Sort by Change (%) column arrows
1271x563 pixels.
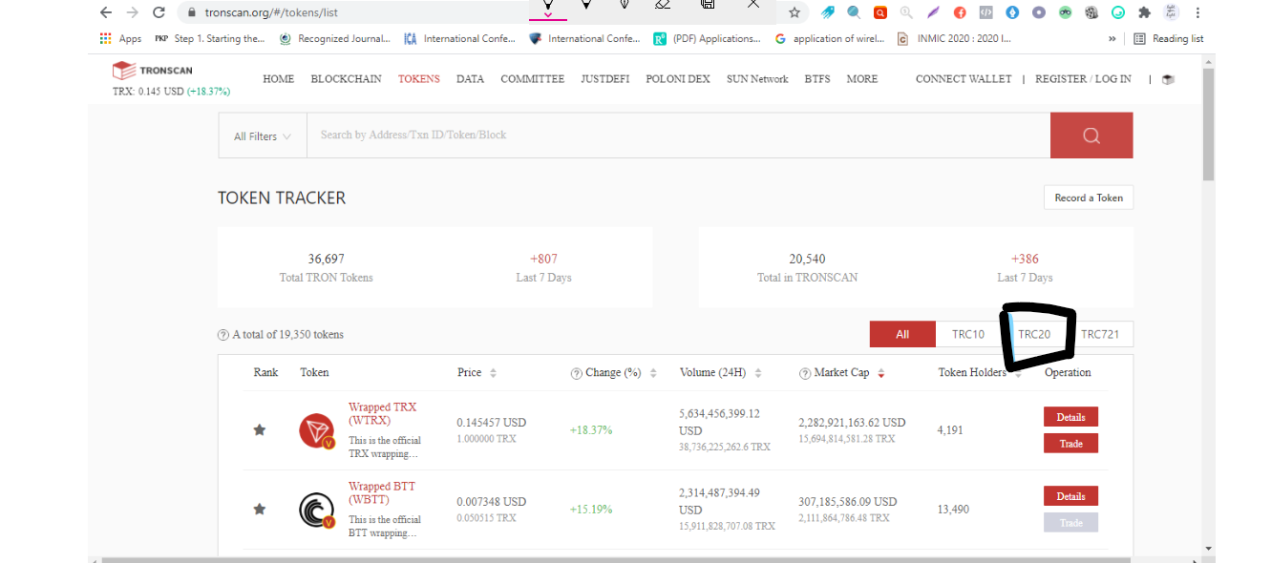tap(652, 373)
